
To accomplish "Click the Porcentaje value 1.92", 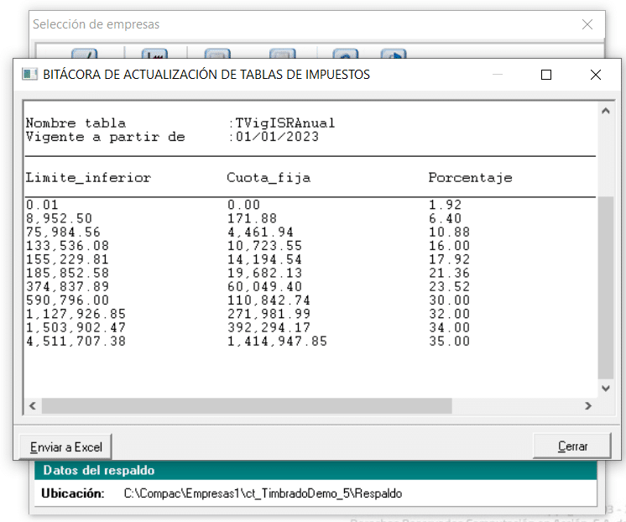I will click(x=445, y=205).
